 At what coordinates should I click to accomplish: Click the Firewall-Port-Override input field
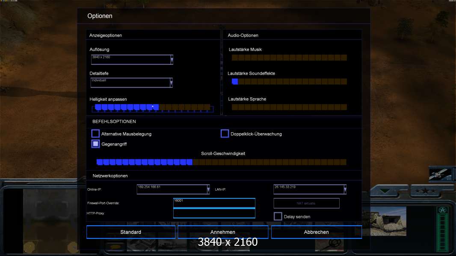pyautogui.click(x=214, y=203)
